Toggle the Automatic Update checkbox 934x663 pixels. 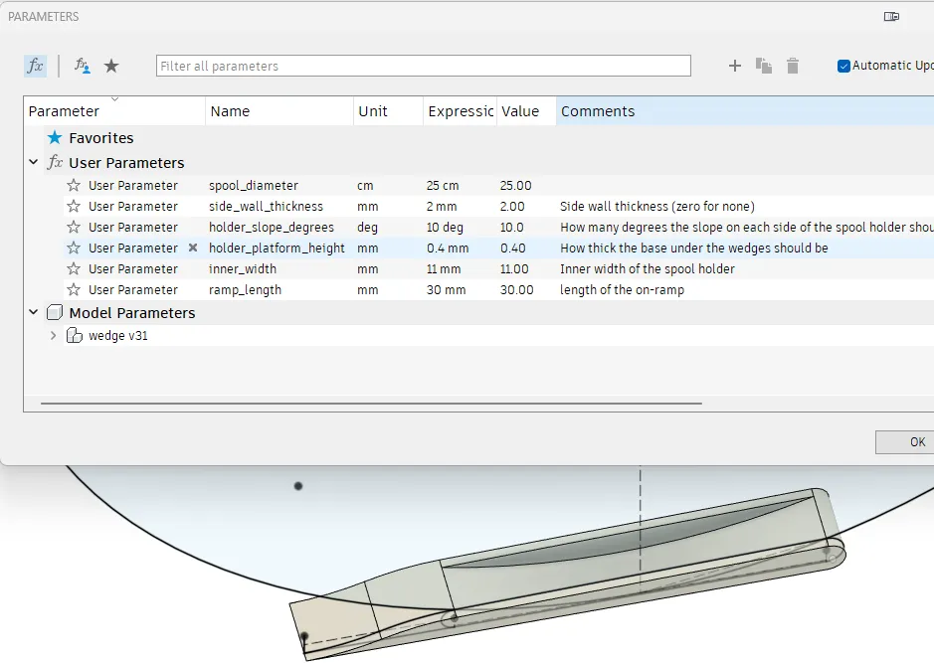[844, 66]
